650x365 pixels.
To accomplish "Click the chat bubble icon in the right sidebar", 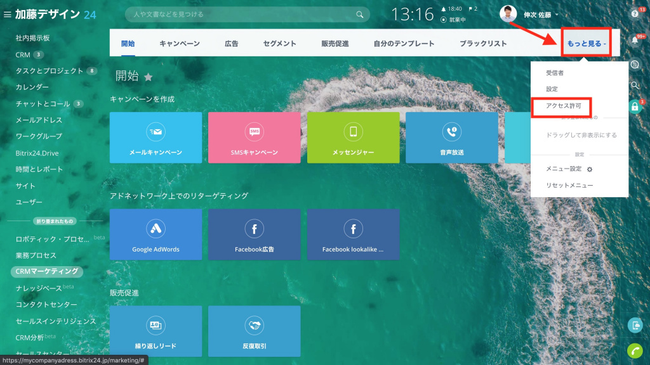I will tap(635, 64).
